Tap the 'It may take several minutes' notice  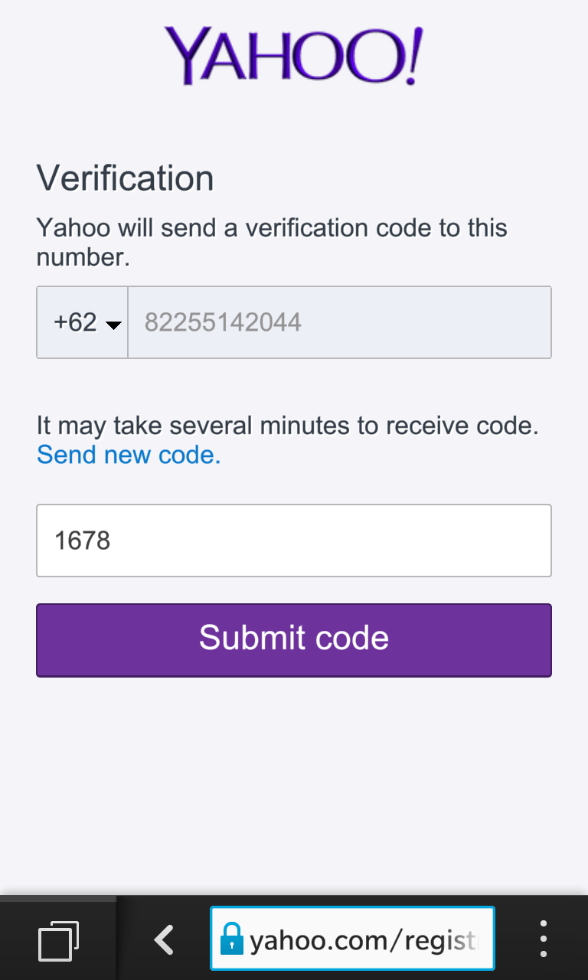pos(287,426)
